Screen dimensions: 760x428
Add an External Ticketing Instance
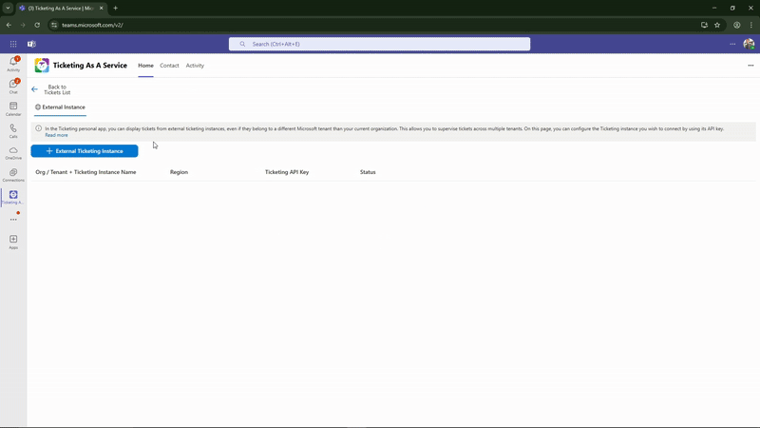(85, 151)
